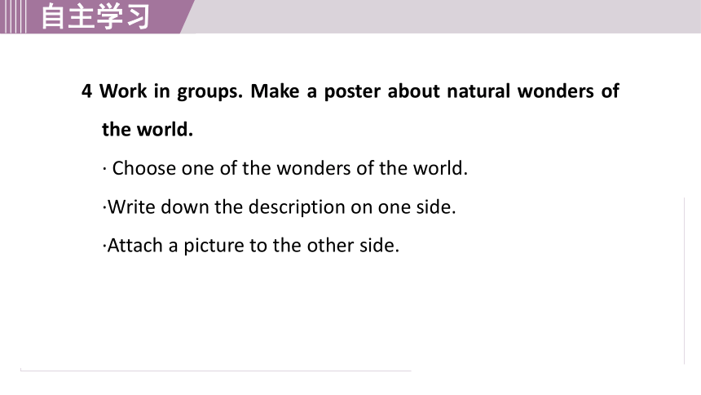Click the number 4 exercise marker
The image size is (701, 395).
click(x=86, y=91)
